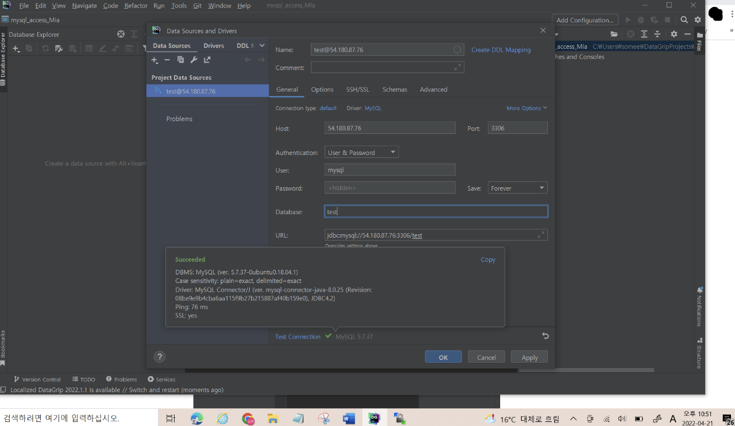This screenshot has height=426, width=735.
Task: Open Services tool window tab
Action: click(x=161, y=379)
